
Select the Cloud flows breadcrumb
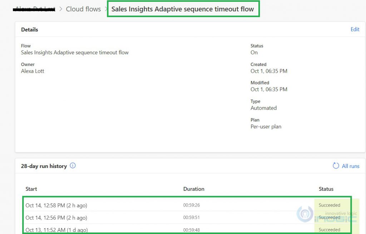click(83, 9)
